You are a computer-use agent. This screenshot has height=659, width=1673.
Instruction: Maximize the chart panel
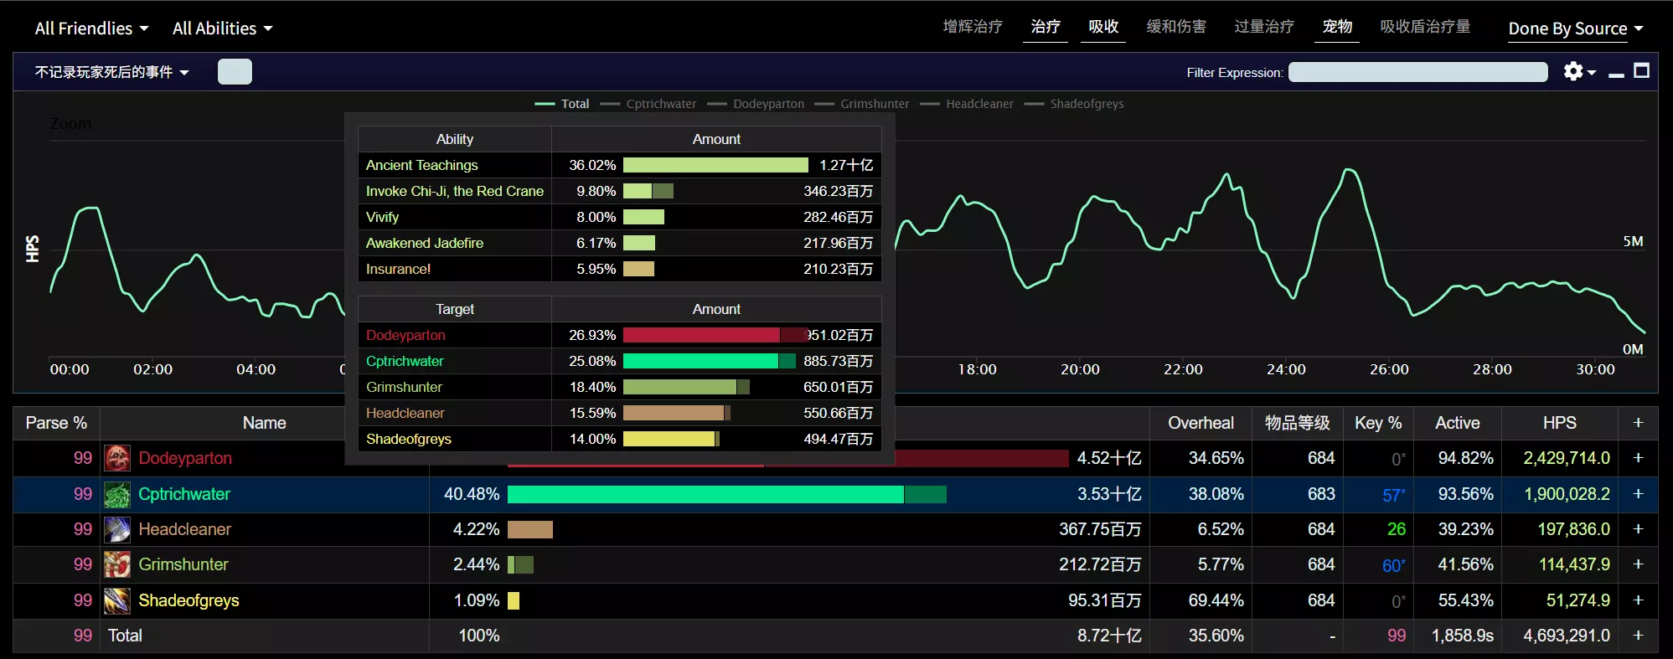tap(1642, 71)
